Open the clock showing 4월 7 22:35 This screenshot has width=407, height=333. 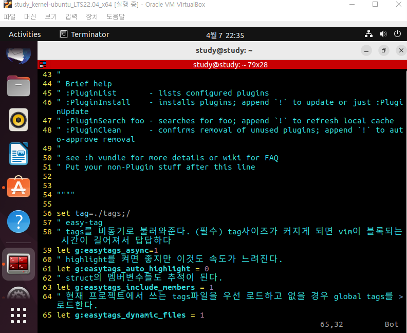pos(225,35)
